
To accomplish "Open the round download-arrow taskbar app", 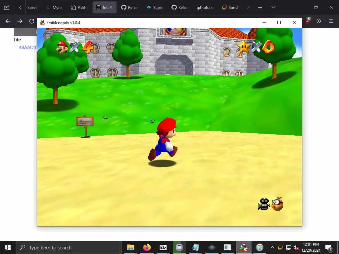I will [x=260, y=247].
